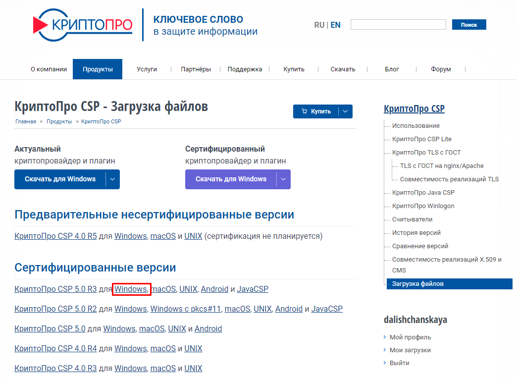Open Купить menu item in navigation
Image resolution: width=517 pixels, height=380 pixels.
tap(294, 69)
